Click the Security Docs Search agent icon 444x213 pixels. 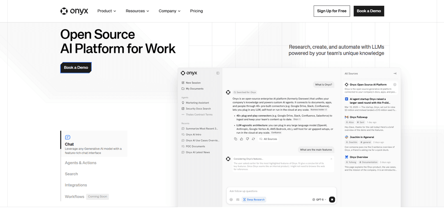[x=183, y=109]
